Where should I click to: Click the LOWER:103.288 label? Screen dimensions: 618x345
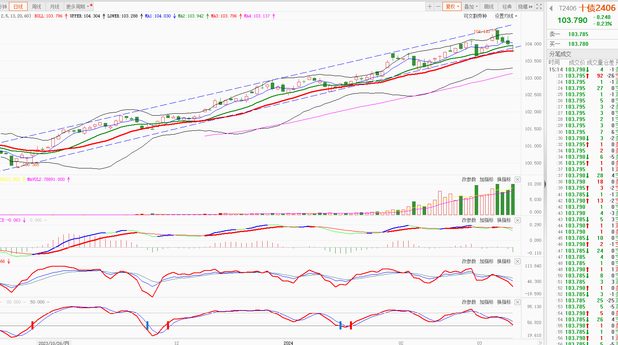coord(122,16)
